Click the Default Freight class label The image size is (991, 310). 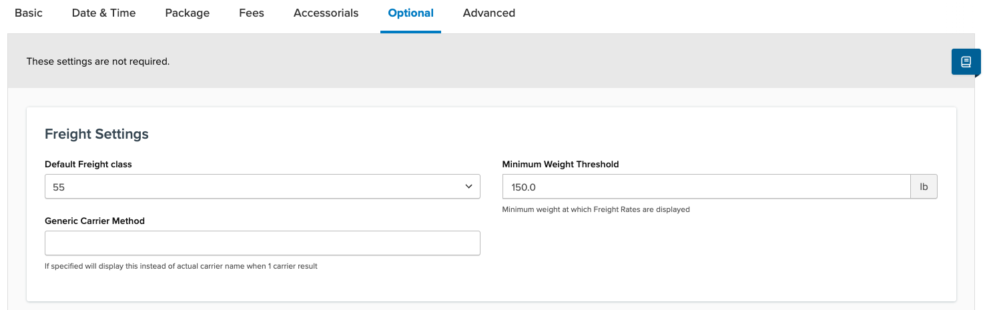(88, 165)
